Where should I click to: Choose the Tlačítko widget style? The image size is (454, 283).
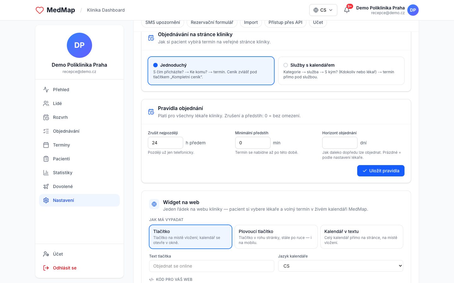pos(190,237)
